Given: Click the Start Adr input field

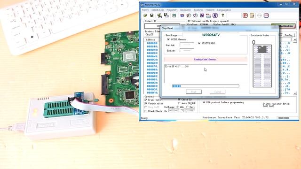Looking at the screenshot, I should 187,45.
